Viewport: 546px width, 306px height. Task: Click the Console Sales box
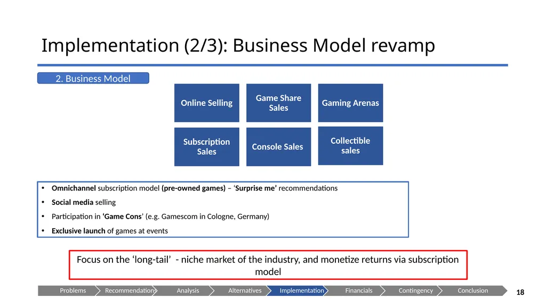tap(278, 147)
